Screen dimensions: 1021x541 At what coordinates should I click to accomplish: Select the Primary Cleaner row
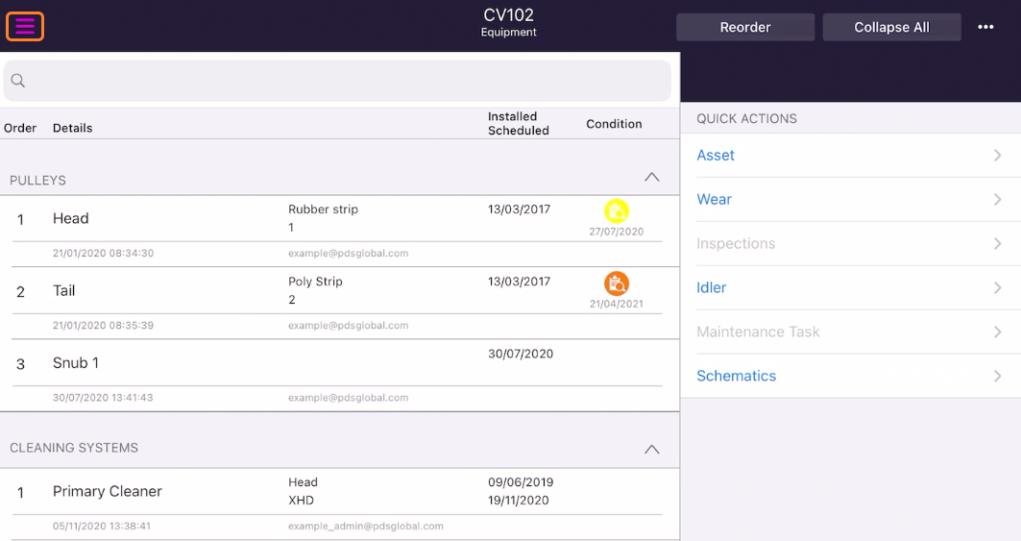(339, 504)
